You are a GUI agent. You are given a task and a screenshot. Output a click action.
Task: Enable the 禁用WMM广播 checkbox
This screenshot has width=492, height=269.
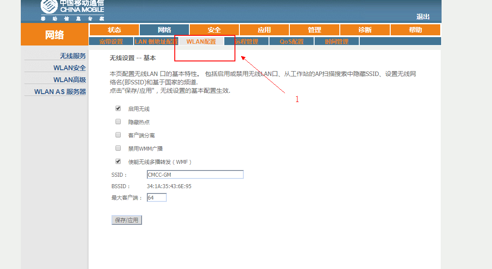118,148
